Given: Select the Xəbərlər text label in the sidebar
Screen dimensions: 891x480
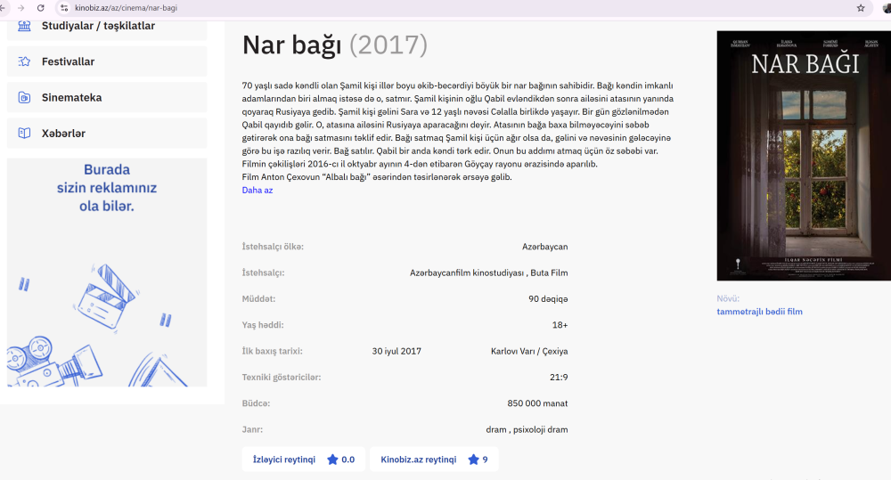Looking at the screenshot, I should (63, 134).
